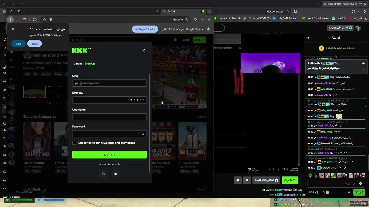Click the Get KICKs button
This screenshot has height=207, width=369.
340,28
